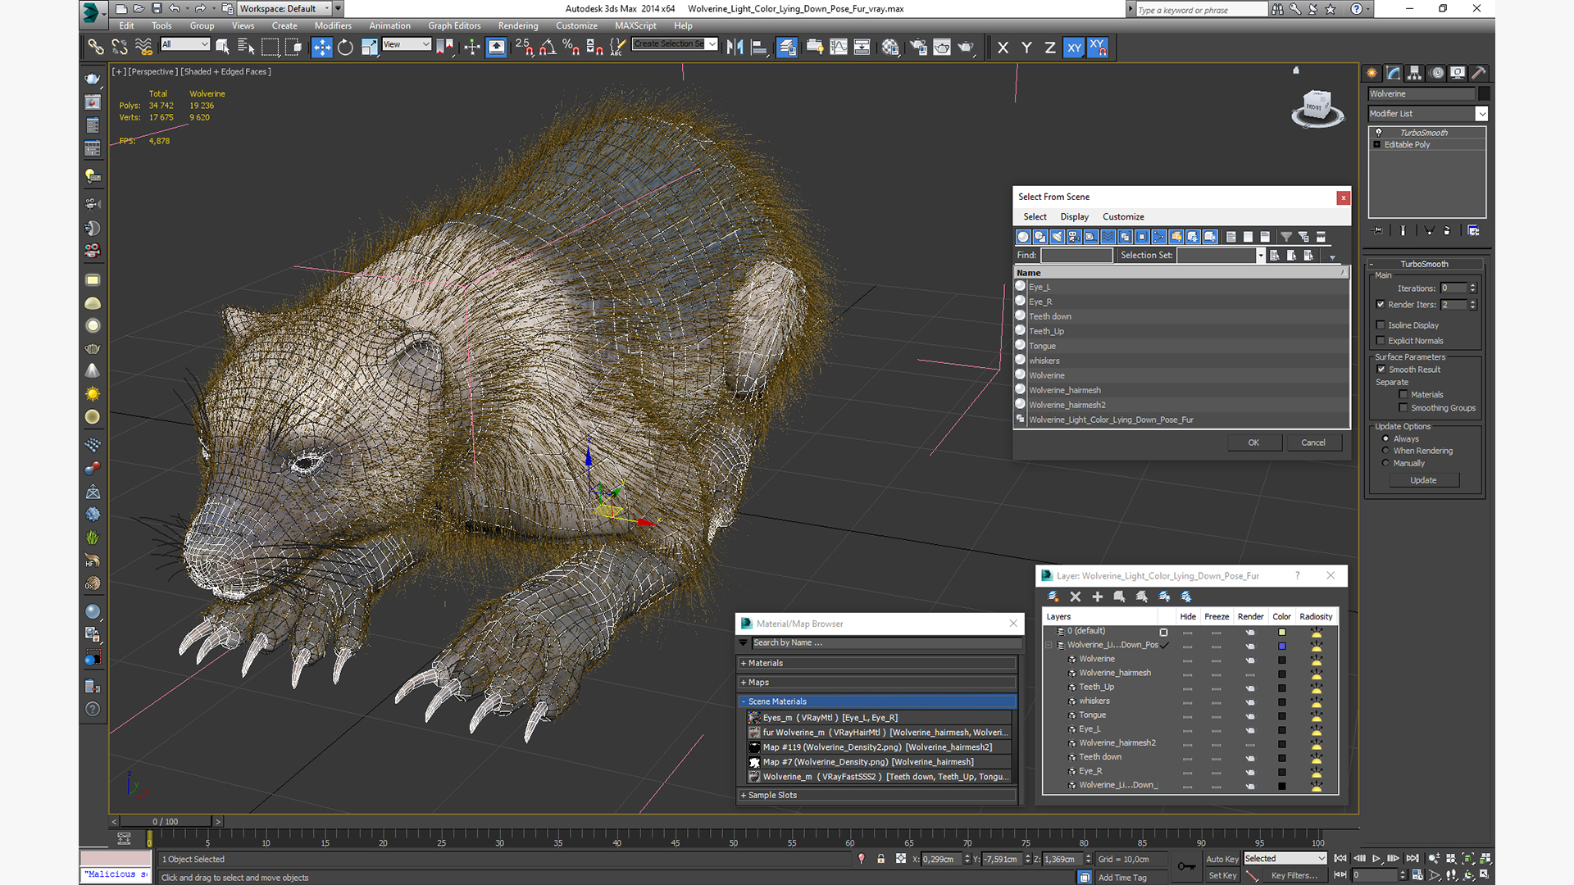Click Pin Stack icon below modifier stack
1574x885 pixels.
pos(1377,231)
